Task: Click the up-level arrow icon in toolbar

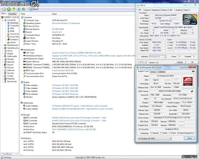Action: coord(14,9)
